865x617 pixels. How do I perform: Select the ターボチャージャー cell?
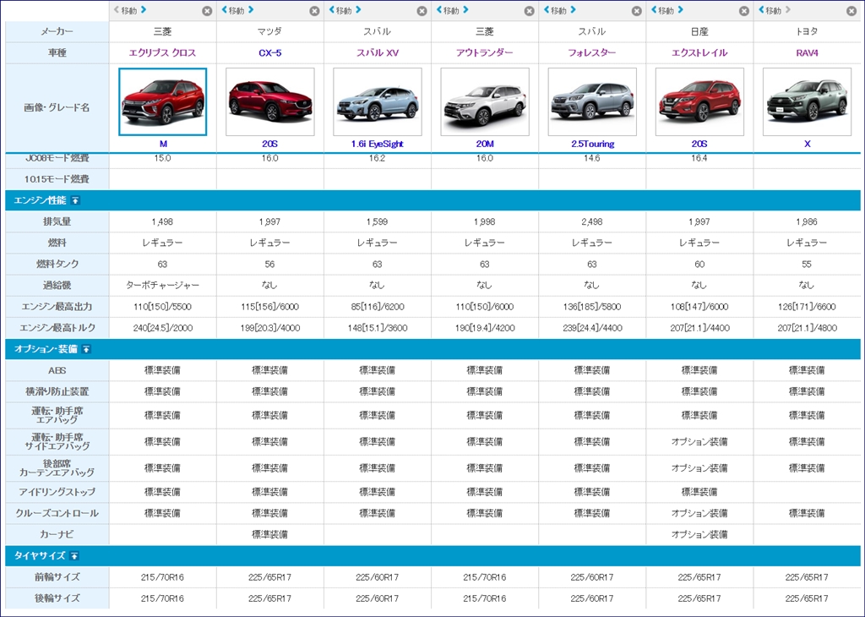tap(163, 286)
